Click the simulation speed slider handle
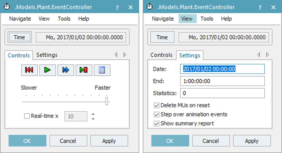Image resolution: width=282 pixels, height=153 pixels. [107, 101]
